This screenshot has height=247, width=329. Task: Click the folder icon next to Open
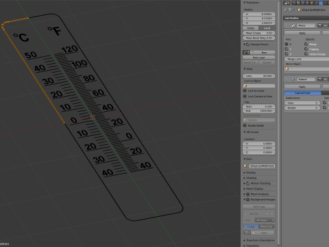click(x=254, y=233)
